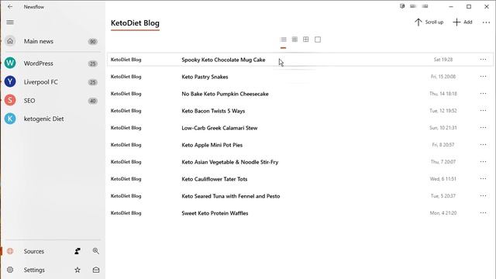Open article Spooky Keto Chocolate Mug Cake
496x279 pixels.
(223, 60)
